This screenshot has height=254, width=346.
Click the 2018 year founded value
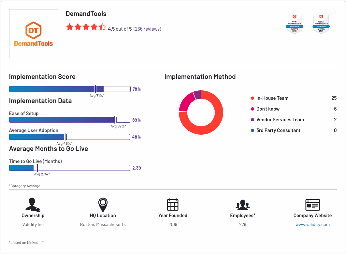pos(173,224)
